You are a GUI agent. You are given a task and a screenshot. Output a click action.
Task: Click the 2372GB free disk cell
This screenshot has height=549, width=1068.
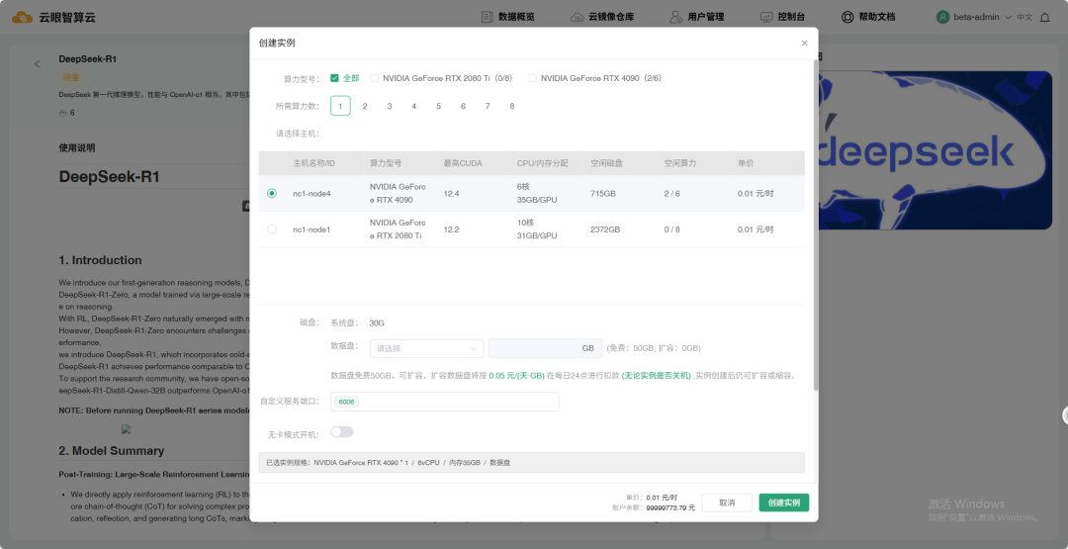tap(605, 229)
